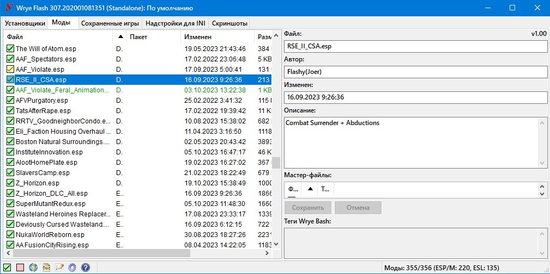Toggle the checkbox for The Will of Atom.esp
The image size is (550, 274).
click(10, 49)
